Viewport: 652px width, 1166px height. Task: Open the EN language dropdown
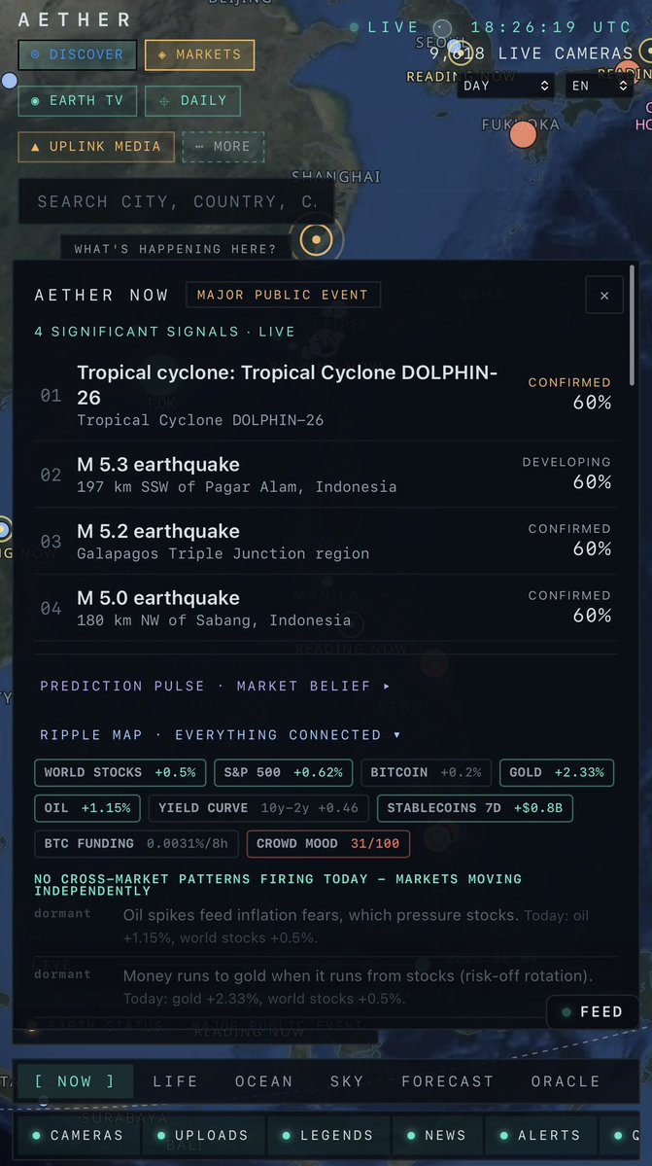click(x=601, y=86)
